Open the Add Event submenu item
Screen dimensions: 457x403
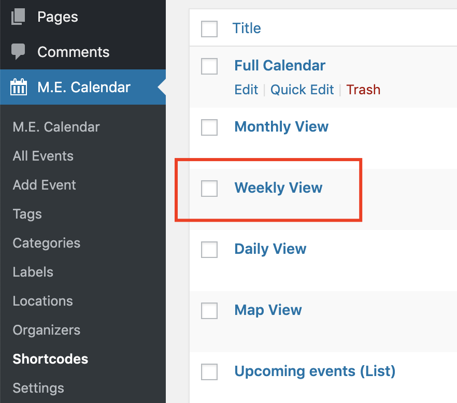point(45,185)
